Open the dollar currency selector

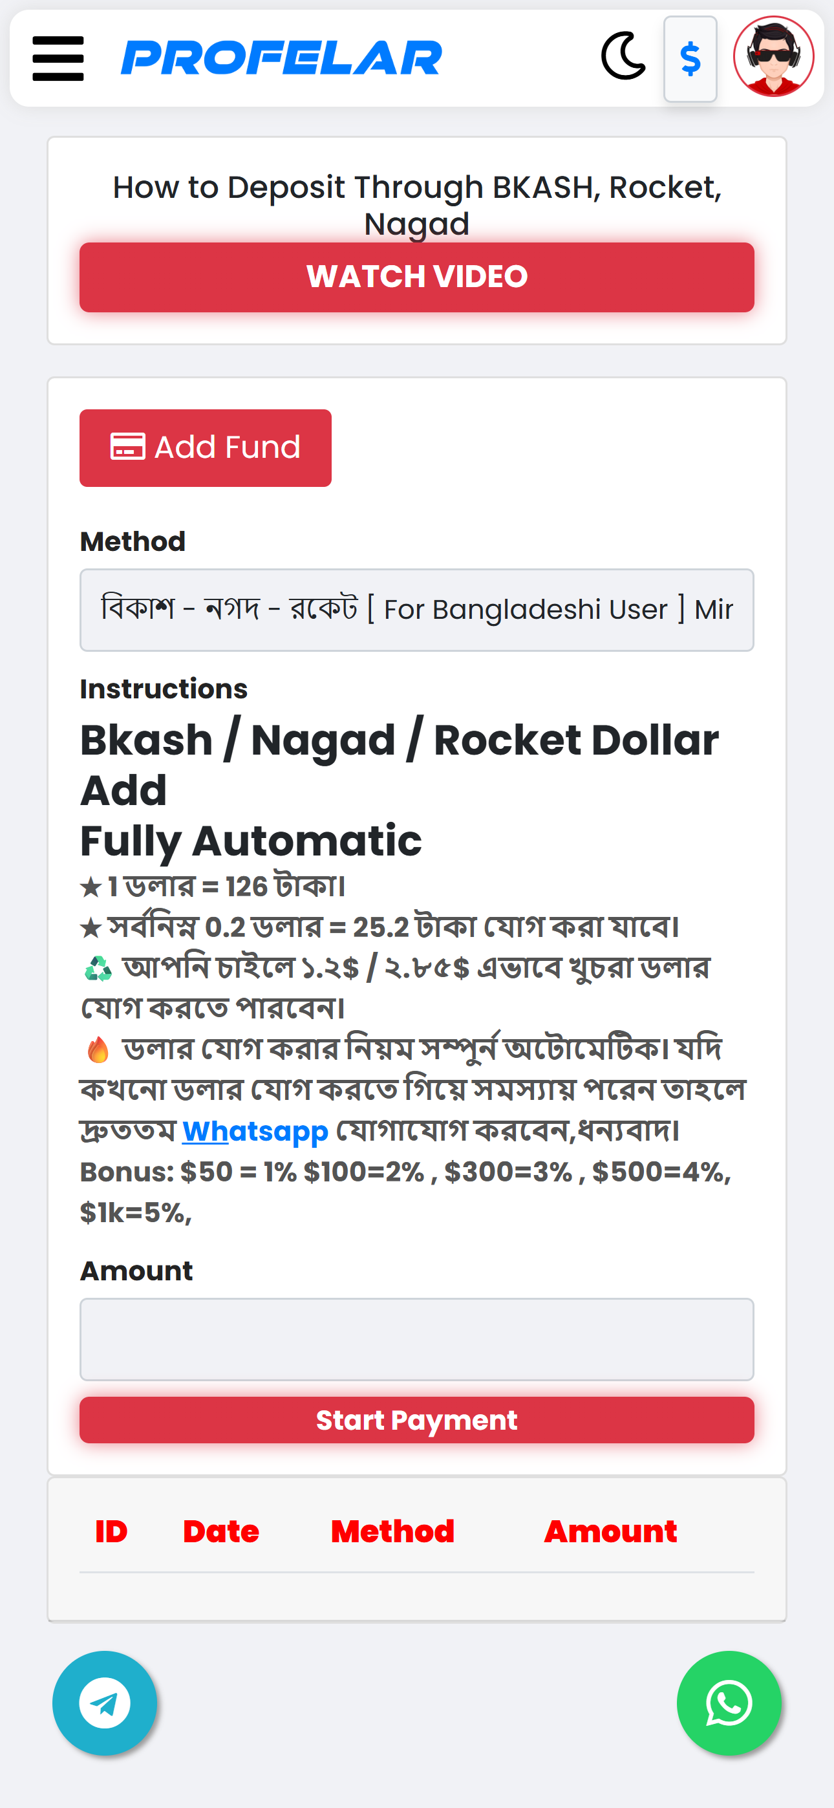[690, 59]
